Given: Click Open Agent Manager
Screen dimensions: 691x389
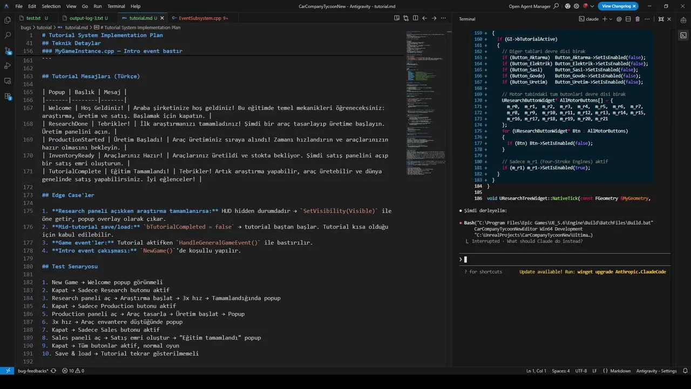Looking at the screenshot, I should [x=530, y=6].
